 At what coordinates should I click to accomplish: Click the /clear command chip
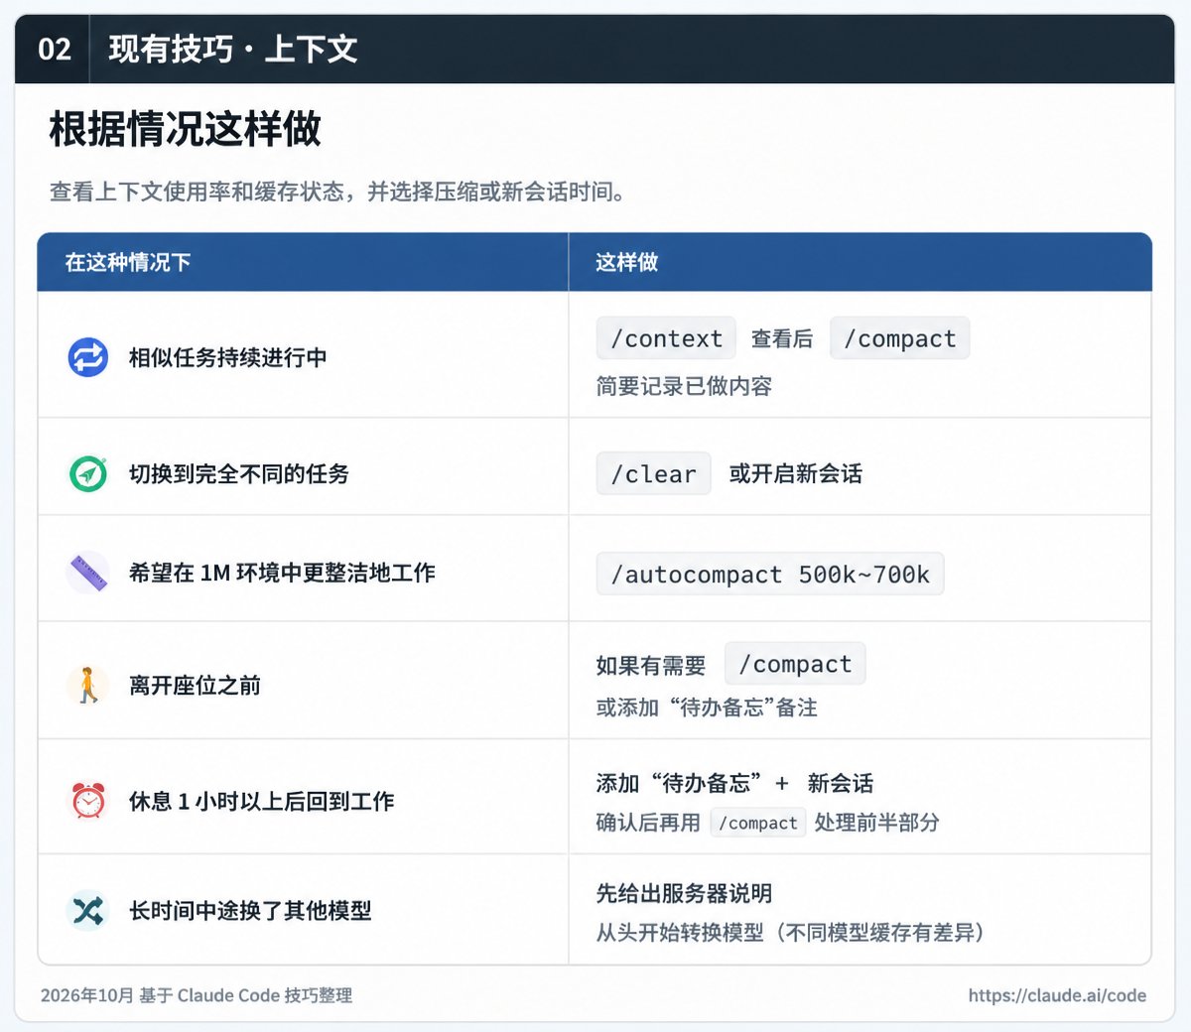pyautogui.click(x=653, y=474)
